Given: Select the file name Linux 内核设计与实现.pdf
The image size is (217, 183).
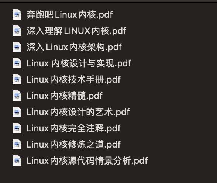Looking at the screenshot, I should click(79, 63).
